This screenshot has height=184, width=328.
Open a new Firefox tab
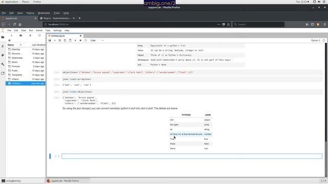(x=79, y=18)
